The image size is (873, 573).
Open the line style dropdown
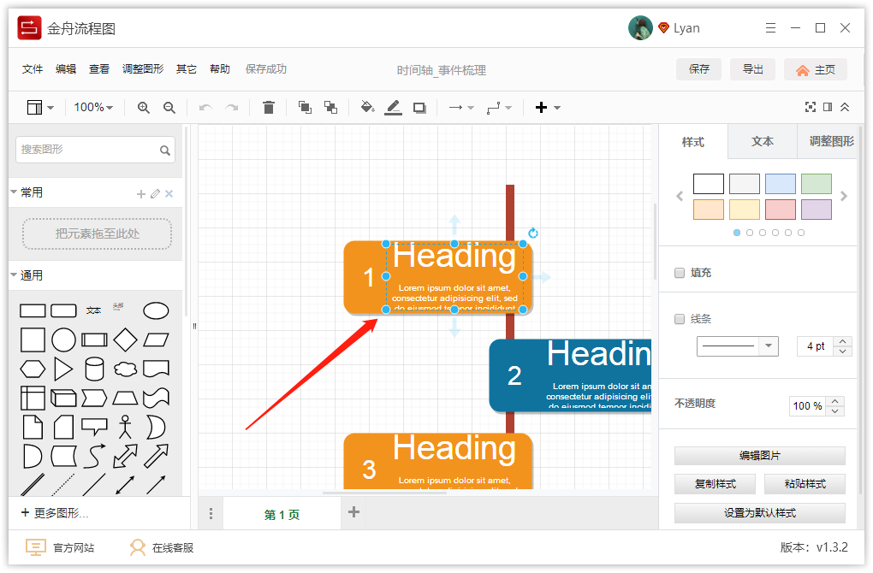[737, 346]
